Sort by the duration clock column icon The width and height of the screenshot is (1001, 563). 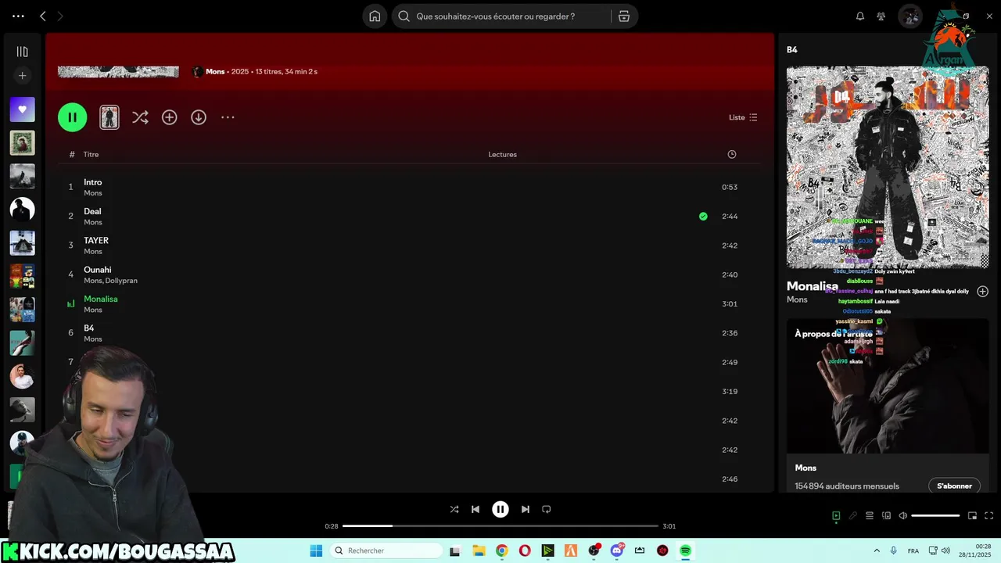coord(732,155)
